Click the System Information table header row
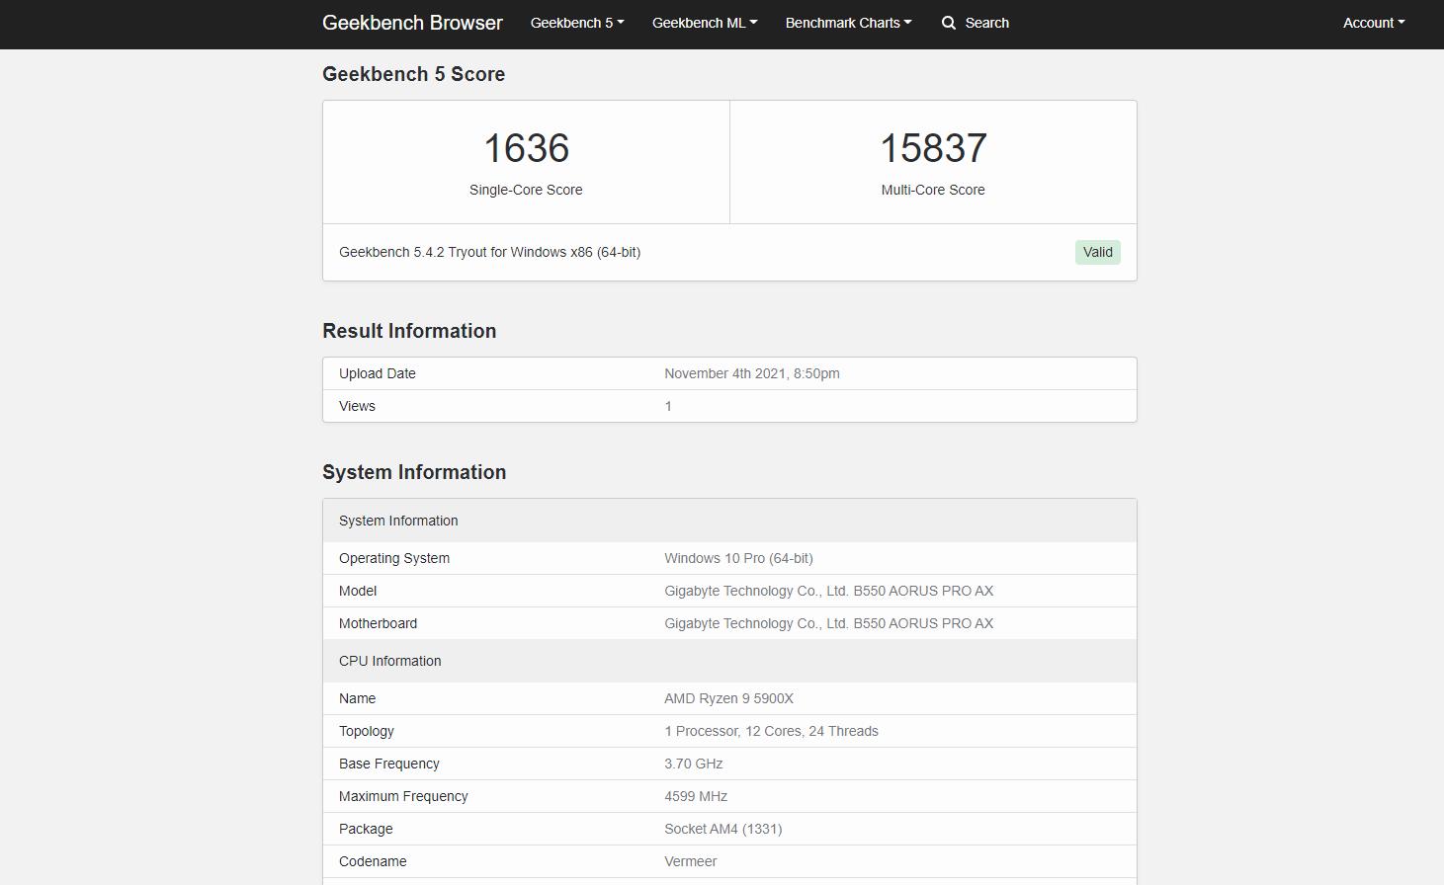The image size is (1444, 885). coord(729,521)
